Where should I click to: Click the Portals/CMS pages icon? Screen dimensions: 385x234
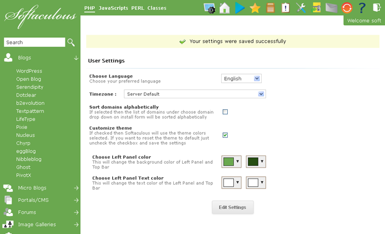8,200
